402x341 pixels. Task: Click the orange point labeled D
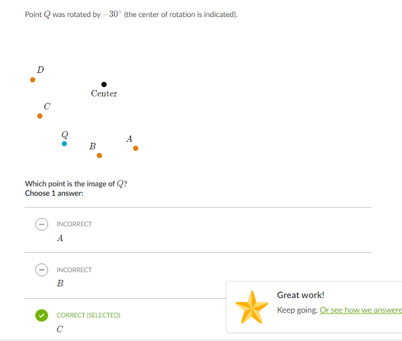point(32,80)
